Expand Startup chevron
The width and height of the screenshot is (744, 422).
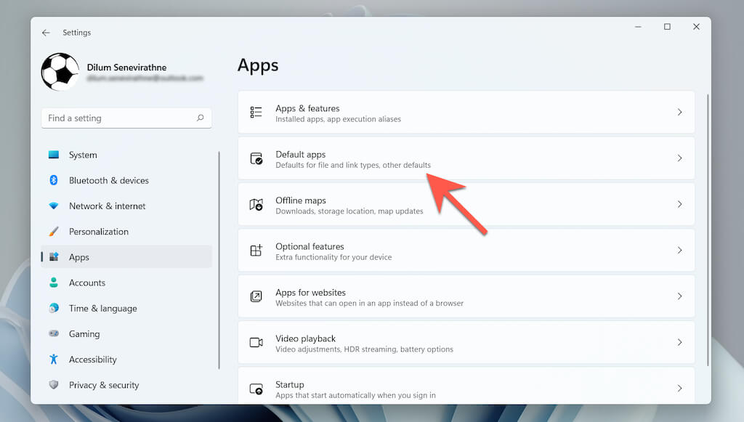(679, 389)
